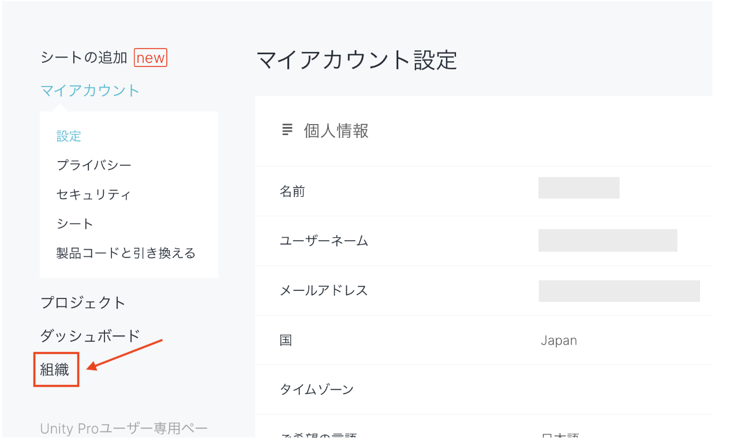
Task: Open 製品コードと引き換える page
Action: pyautogui.click(x=126, y=253)
